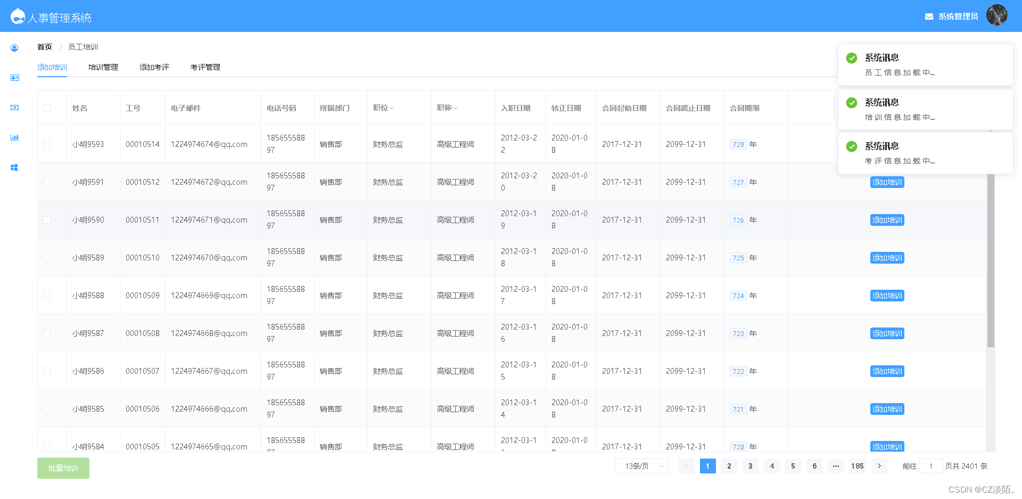Click green check icon on 考评信息加载中 notification

852,146
